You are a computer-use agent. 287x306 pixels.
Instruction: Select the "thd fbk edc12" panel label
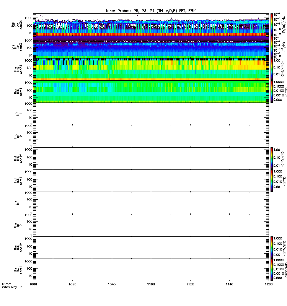18,158
